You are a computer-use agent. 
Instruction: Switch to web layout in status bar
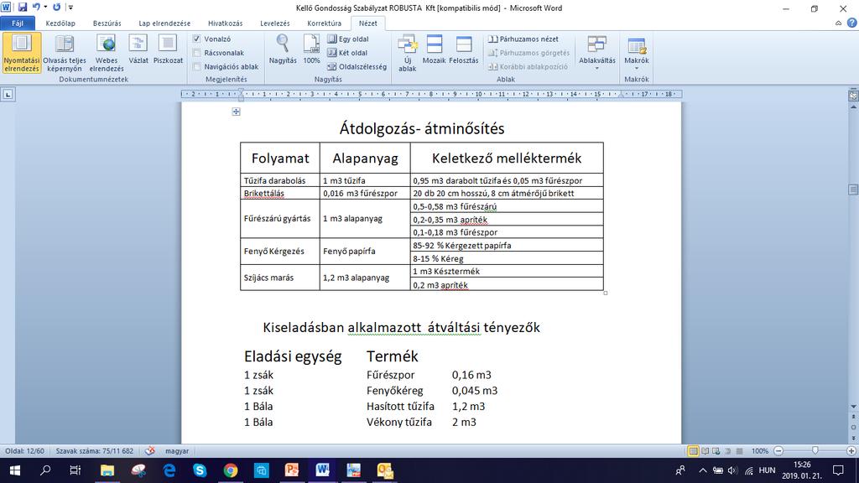tap(716, 451)
